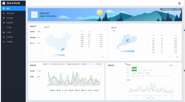Click the MAXHUB logo icon in sidebar header
This screenshot has height=102, width=185.
(4, 3)
